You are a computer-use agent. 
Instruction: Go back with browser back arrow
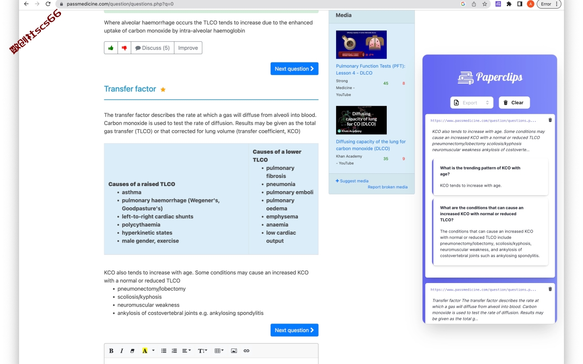[x=26, y=4]
